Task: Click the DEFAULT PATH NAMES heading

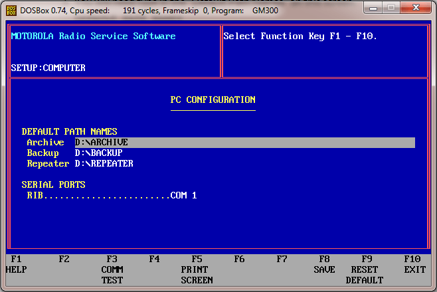Action: (x=69, y=131)
